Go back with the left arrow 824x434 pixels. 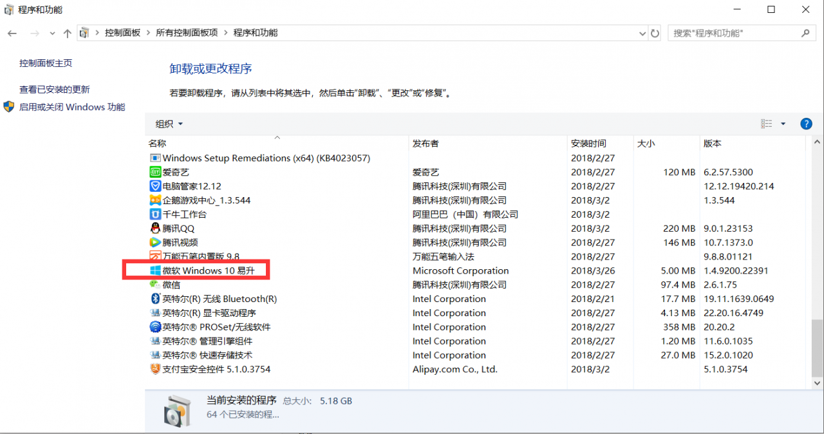coord(12,33)
